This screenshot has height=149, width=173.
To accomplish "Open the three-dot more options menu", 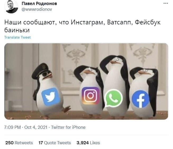I will coord(166,3).
